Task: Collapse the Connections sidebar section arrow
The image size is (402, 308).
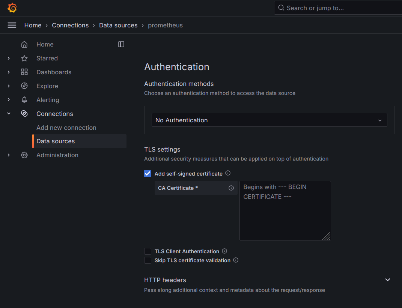Action: coord(9,114)
